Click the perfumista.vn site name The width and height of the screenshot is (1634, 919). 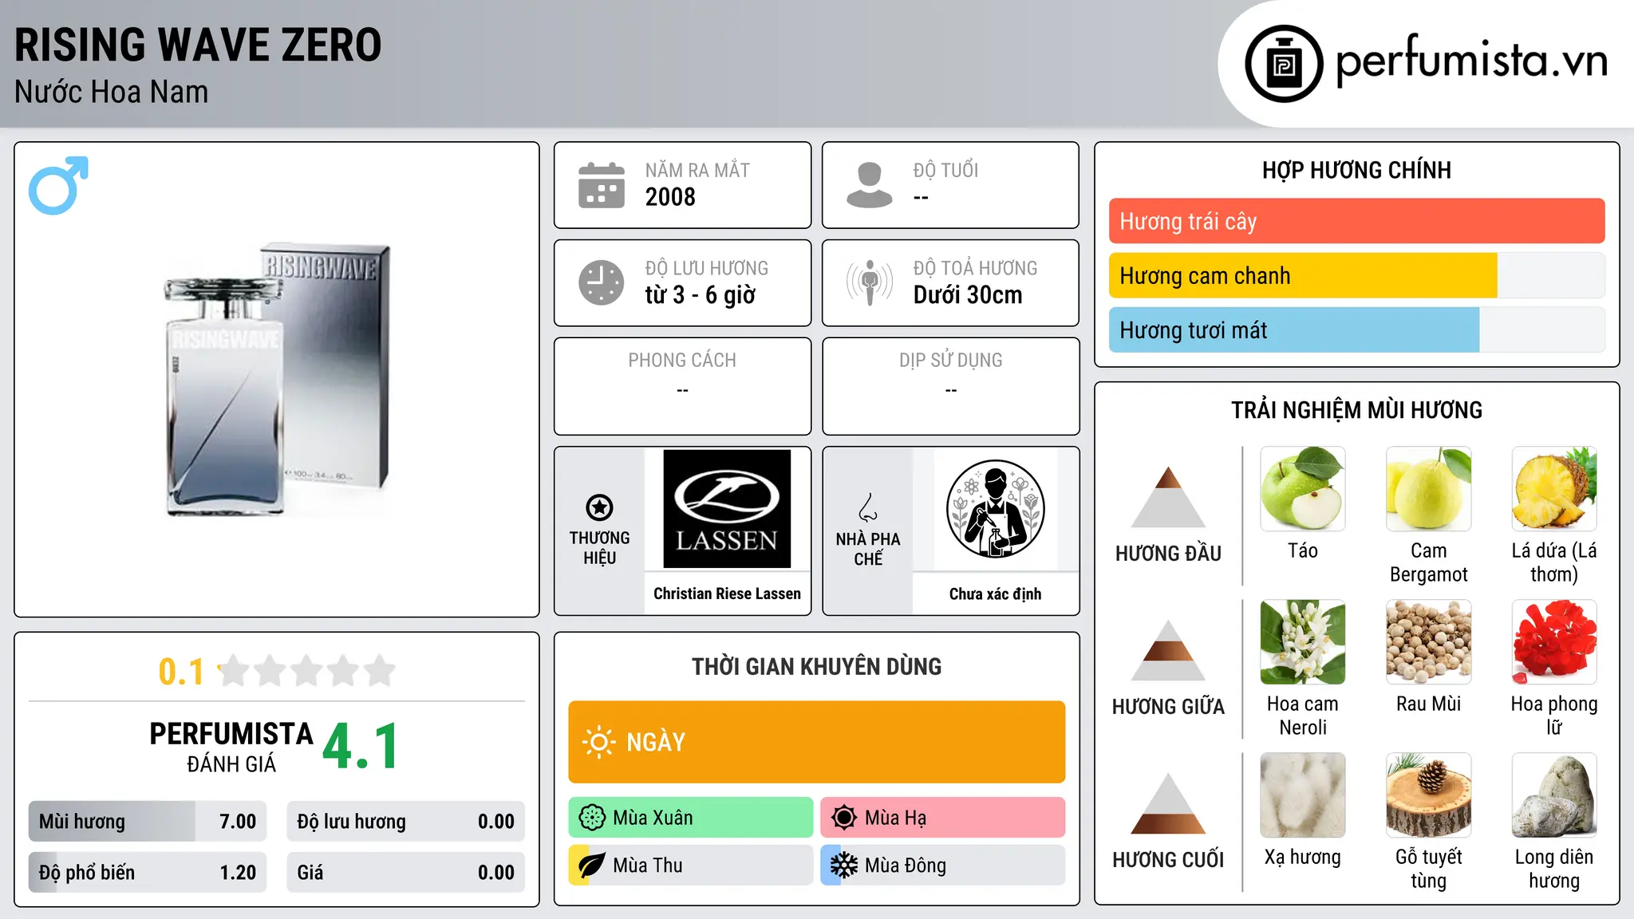click(1472, 61)
